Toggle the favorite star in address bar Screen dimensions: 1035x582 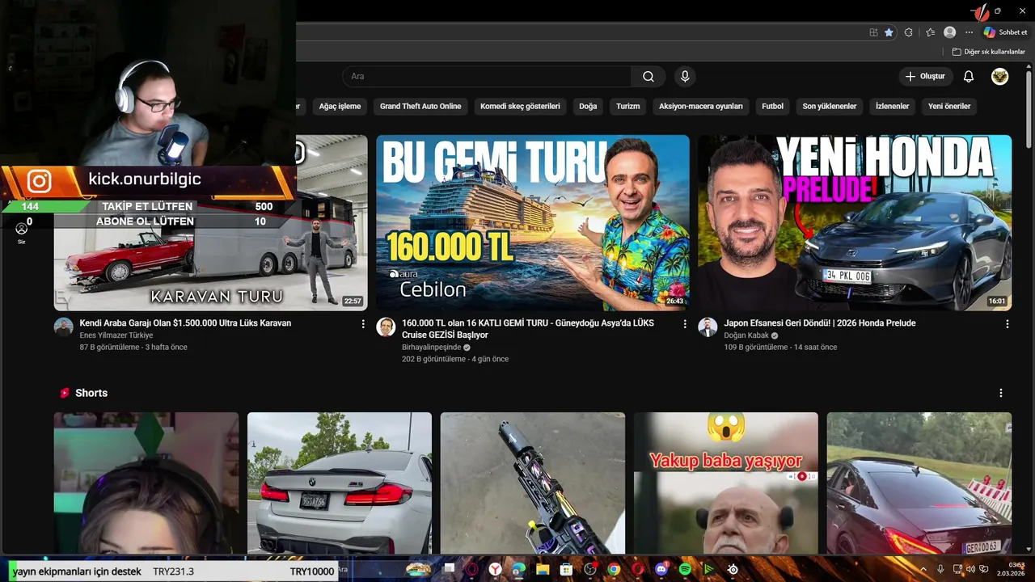(x=889, y=32)
